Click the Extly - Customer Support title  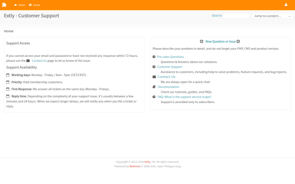[31, 16]
